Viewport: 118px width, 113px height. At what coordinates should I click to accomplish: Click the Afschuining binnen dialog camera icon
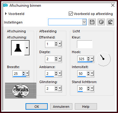[x=5, y=5]
